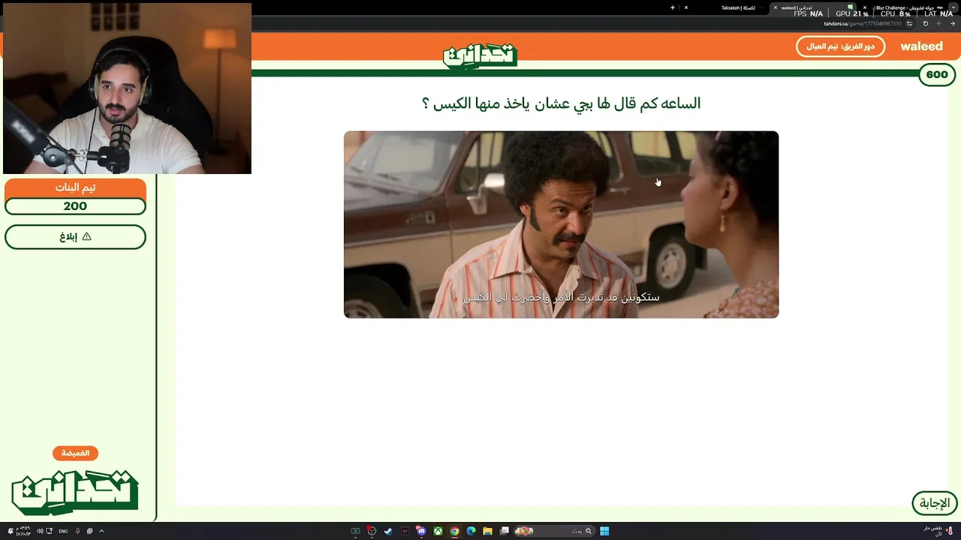Open the Windows Start menu

click(x=604, y=531)
